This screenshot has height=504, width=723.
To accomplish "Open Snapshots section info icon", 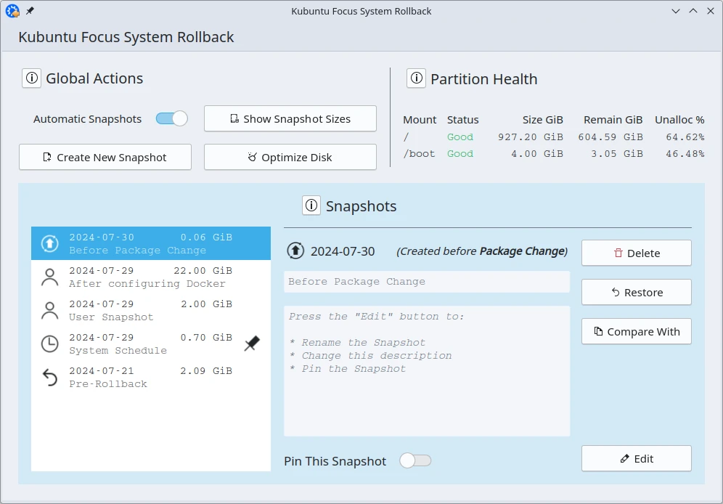I will (311, 206).
